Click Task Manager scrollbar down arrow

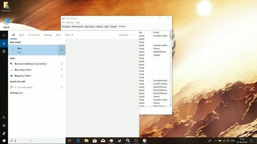tap(171, 105)
